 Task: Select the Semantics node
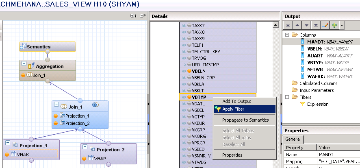pos(47,47)
